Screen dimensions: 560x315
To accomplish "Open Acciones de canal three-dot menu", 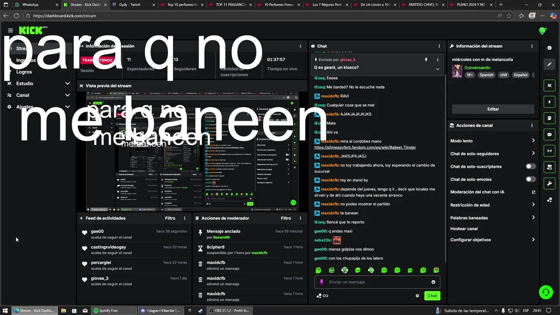I will pos(532,125).
